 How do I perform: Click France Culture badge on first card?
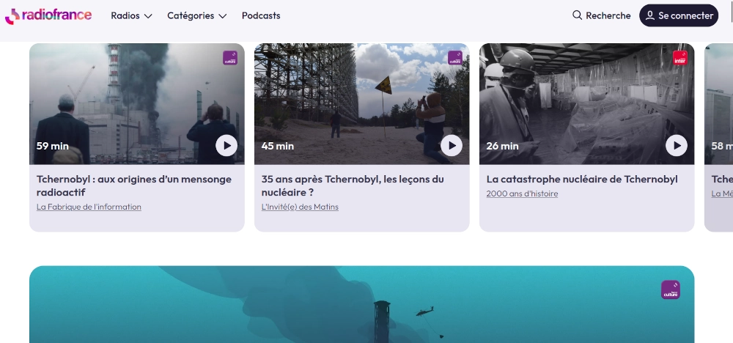point(230,58)
